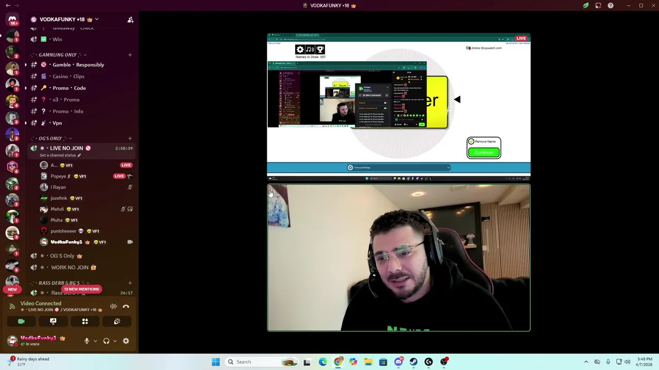The image size is (659, 370).
Task: Click NEW unread servers pill
Action: click(12, 289)
